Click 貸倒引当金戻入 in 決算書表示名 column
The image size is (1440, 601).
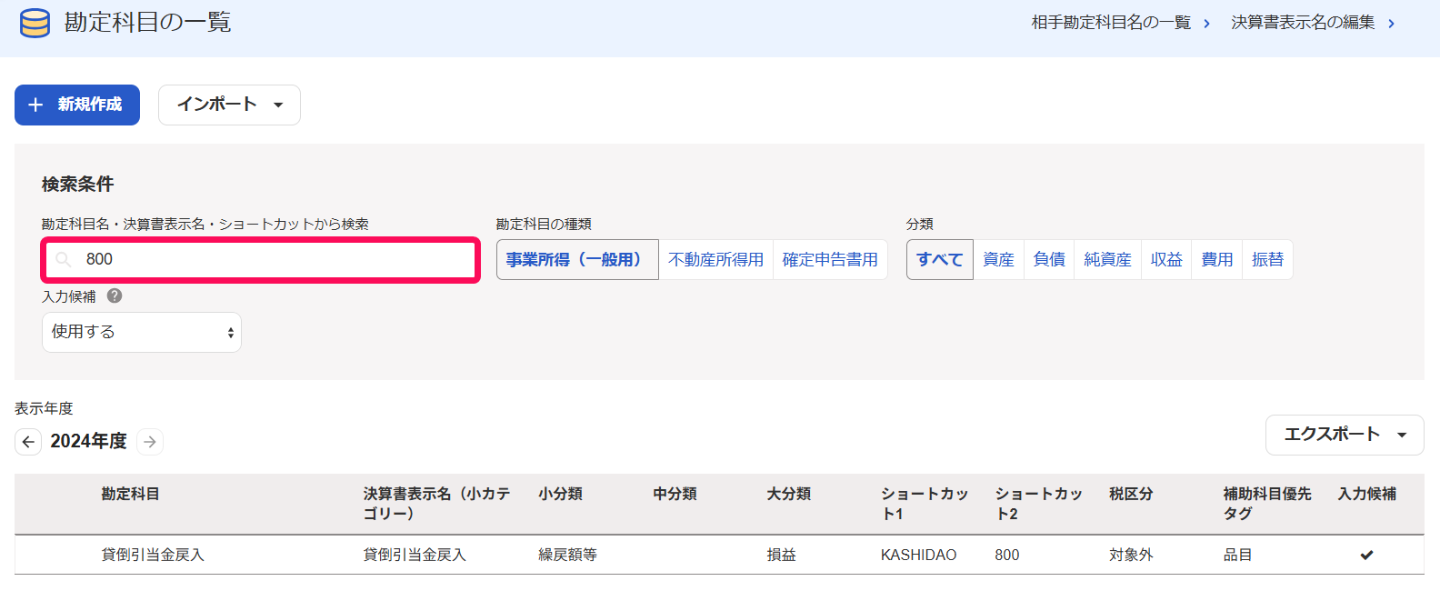click(415, 555)
